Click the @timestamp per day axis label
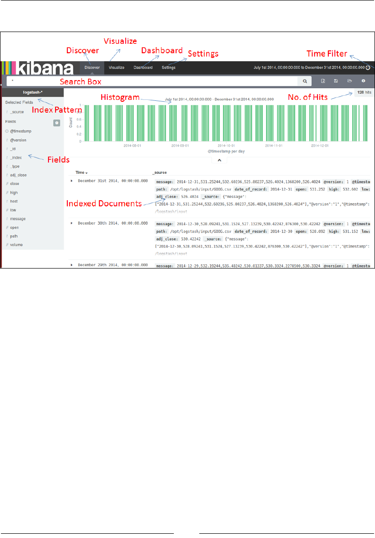The width and height of the screenshot is (375, 538). tap(226, 151)
